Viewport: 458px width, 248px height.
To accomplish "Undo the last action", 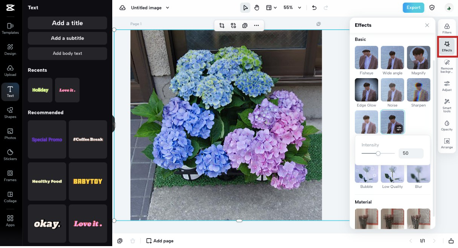I will 314,8.
